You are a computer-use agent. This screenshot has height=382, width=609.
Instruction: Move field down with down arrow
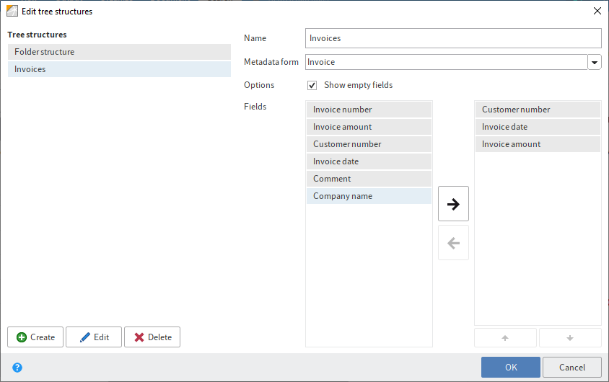[x=570, y=338]
